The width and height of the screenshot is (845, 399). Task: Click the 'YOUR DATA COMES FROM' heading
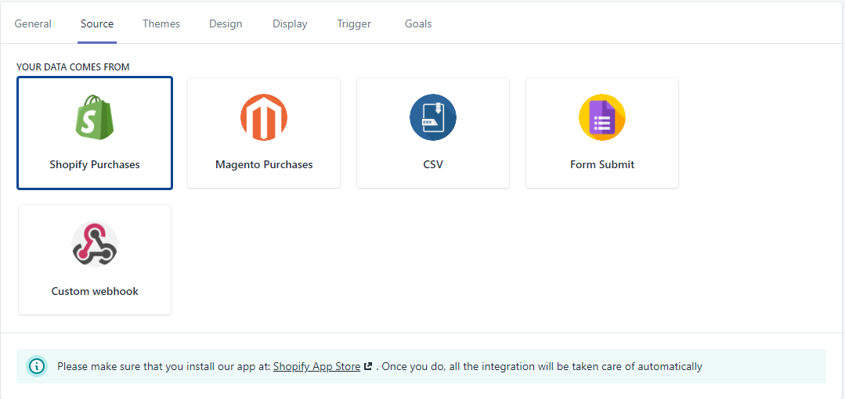pos(73,67)
